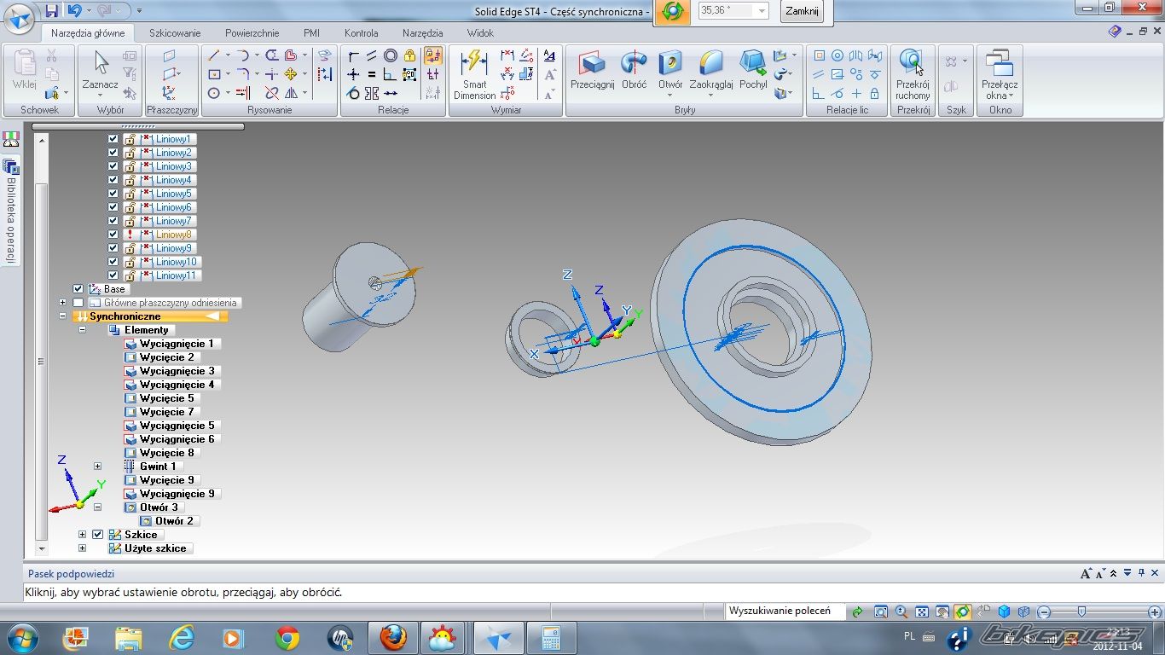Image resolution: width=1165 pixels, height=655 pixels.
Task: Switch to the PMI tab
Action: 311,33
